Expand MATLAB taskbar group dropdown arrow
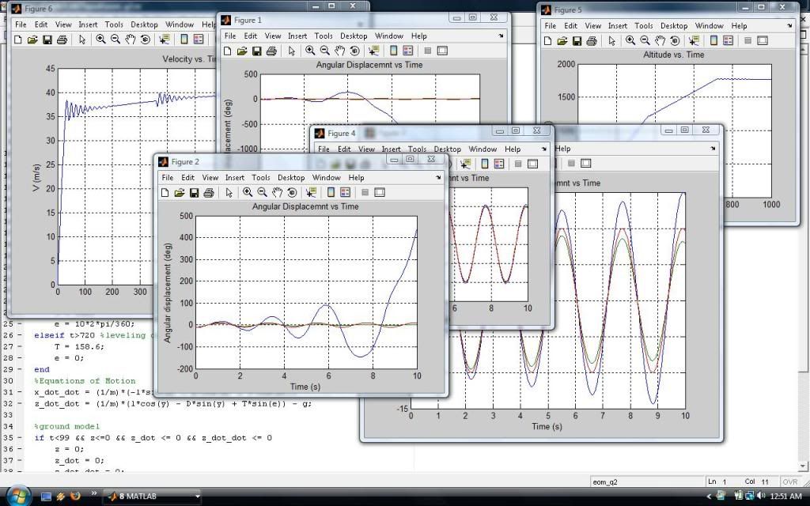 point(197,497)
